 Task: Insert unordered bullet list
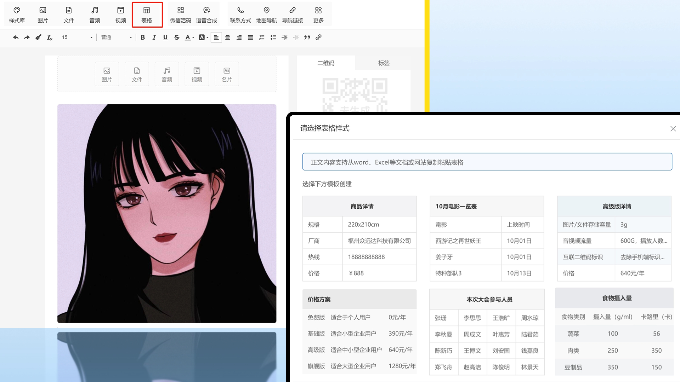pyautogui.click(x=273, y=37)
